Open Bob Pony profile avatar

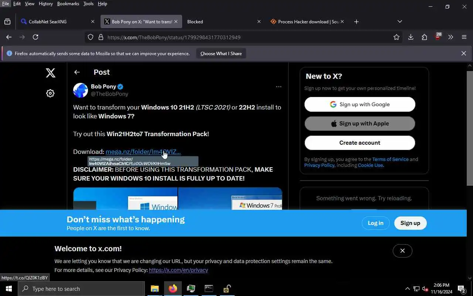pos(81,90)
